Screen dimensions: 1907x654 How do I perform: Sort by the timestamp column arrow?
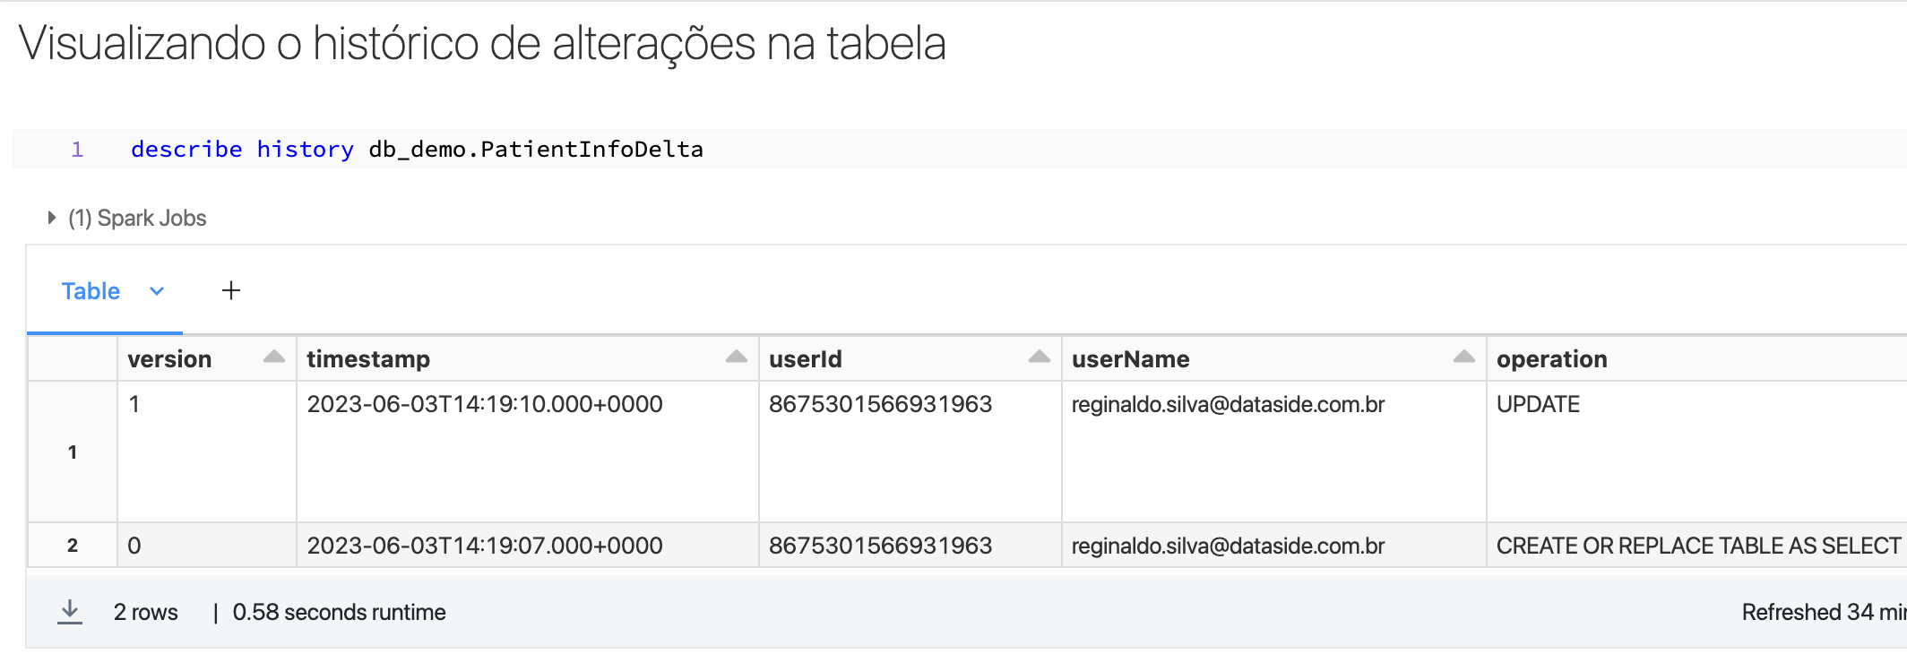737,357
